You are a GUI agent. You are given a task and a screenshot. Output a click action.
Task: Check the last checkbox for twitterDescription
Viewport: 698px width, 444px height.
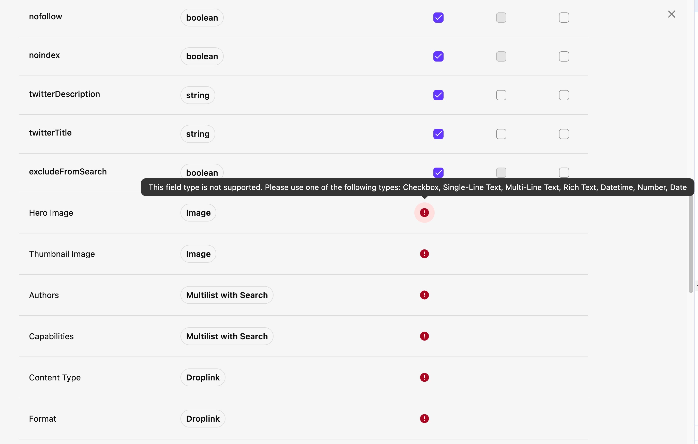pos(564,95)
